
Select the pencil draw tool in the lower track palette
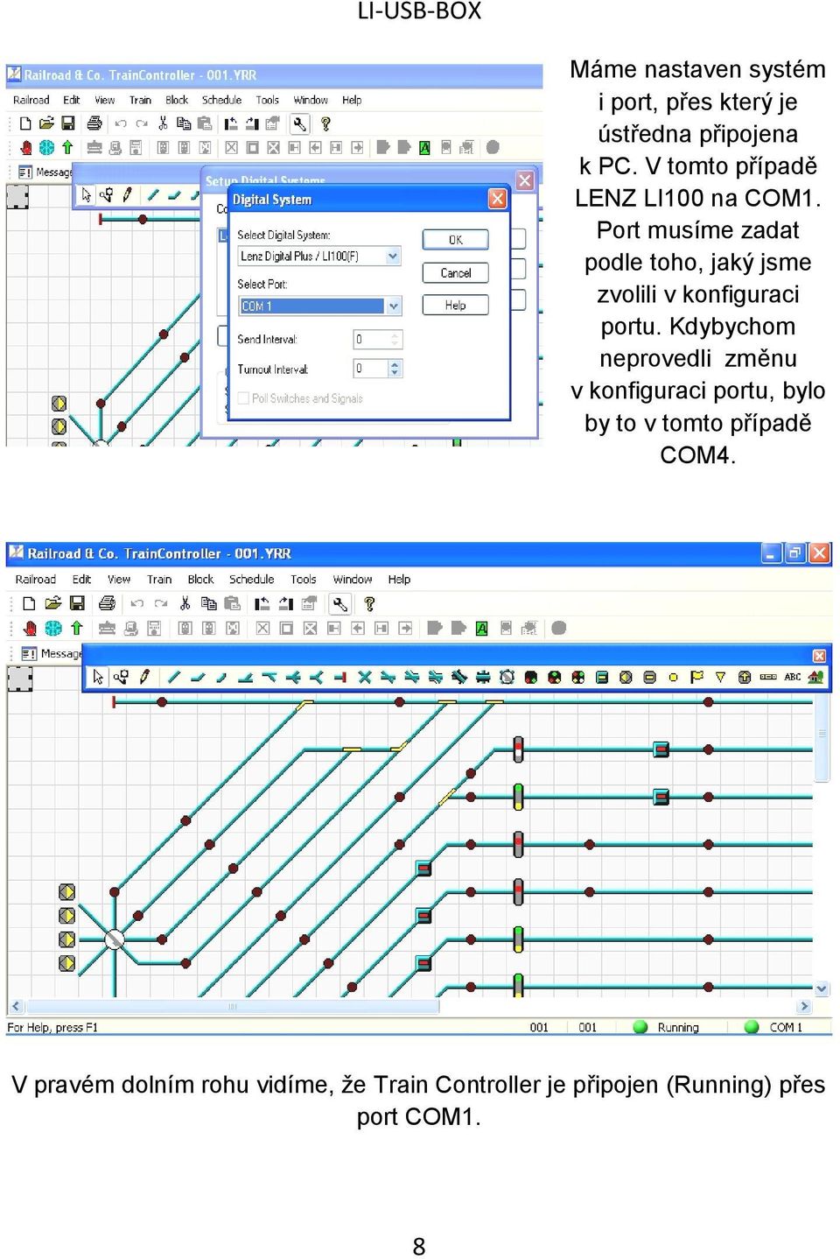click(x=144, y=677)
